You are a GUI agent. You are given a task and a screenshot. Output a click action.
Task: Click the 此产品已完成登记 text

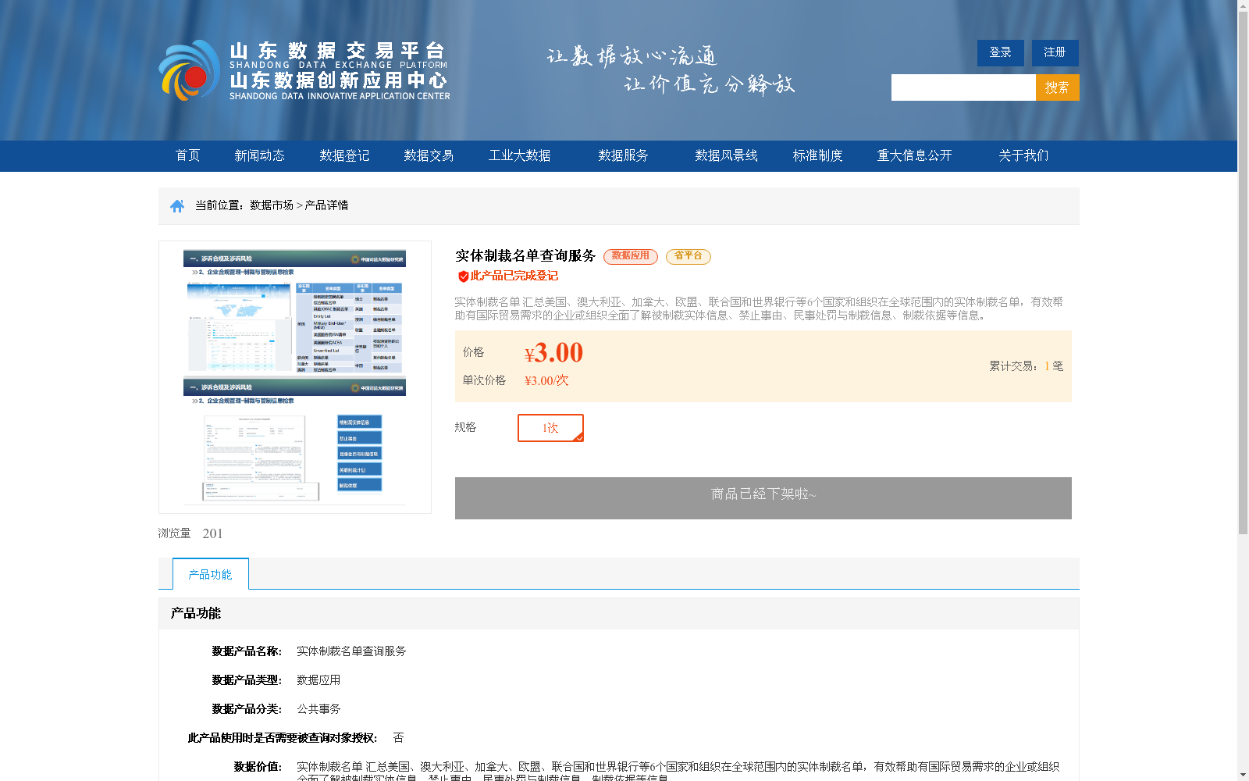point(514,276)
